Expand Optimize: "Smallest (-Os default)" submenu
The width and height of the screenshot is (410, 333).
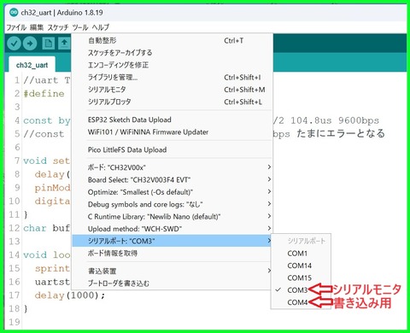pyautogui.click(x=172, y=192)
